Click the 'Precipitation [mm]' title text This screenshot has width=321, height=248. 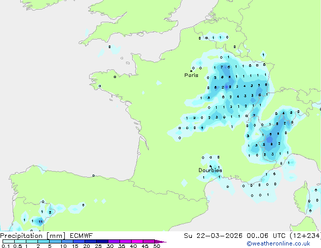tap(33, 236)
